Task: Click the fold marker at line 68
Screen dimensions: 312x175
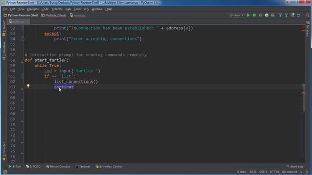Action: [x=22, y=111]
